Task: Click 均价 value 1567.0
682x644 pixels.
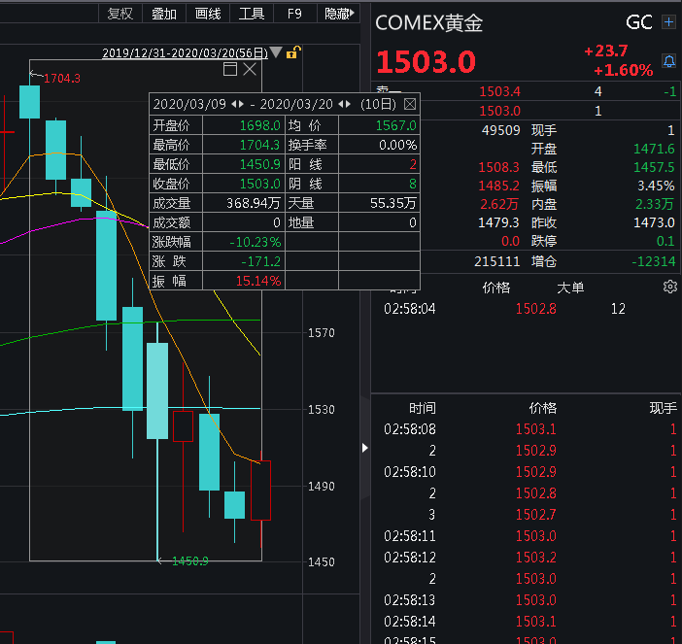Action: click(x=396, y=125)
